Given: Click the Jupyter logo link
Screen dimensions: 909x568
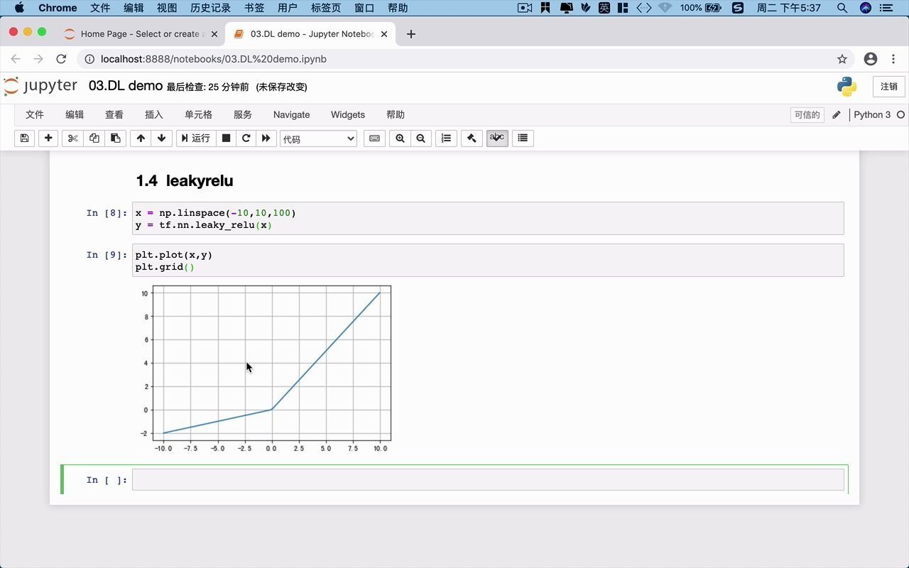Looking at the screenshot, I should (40, 86).
